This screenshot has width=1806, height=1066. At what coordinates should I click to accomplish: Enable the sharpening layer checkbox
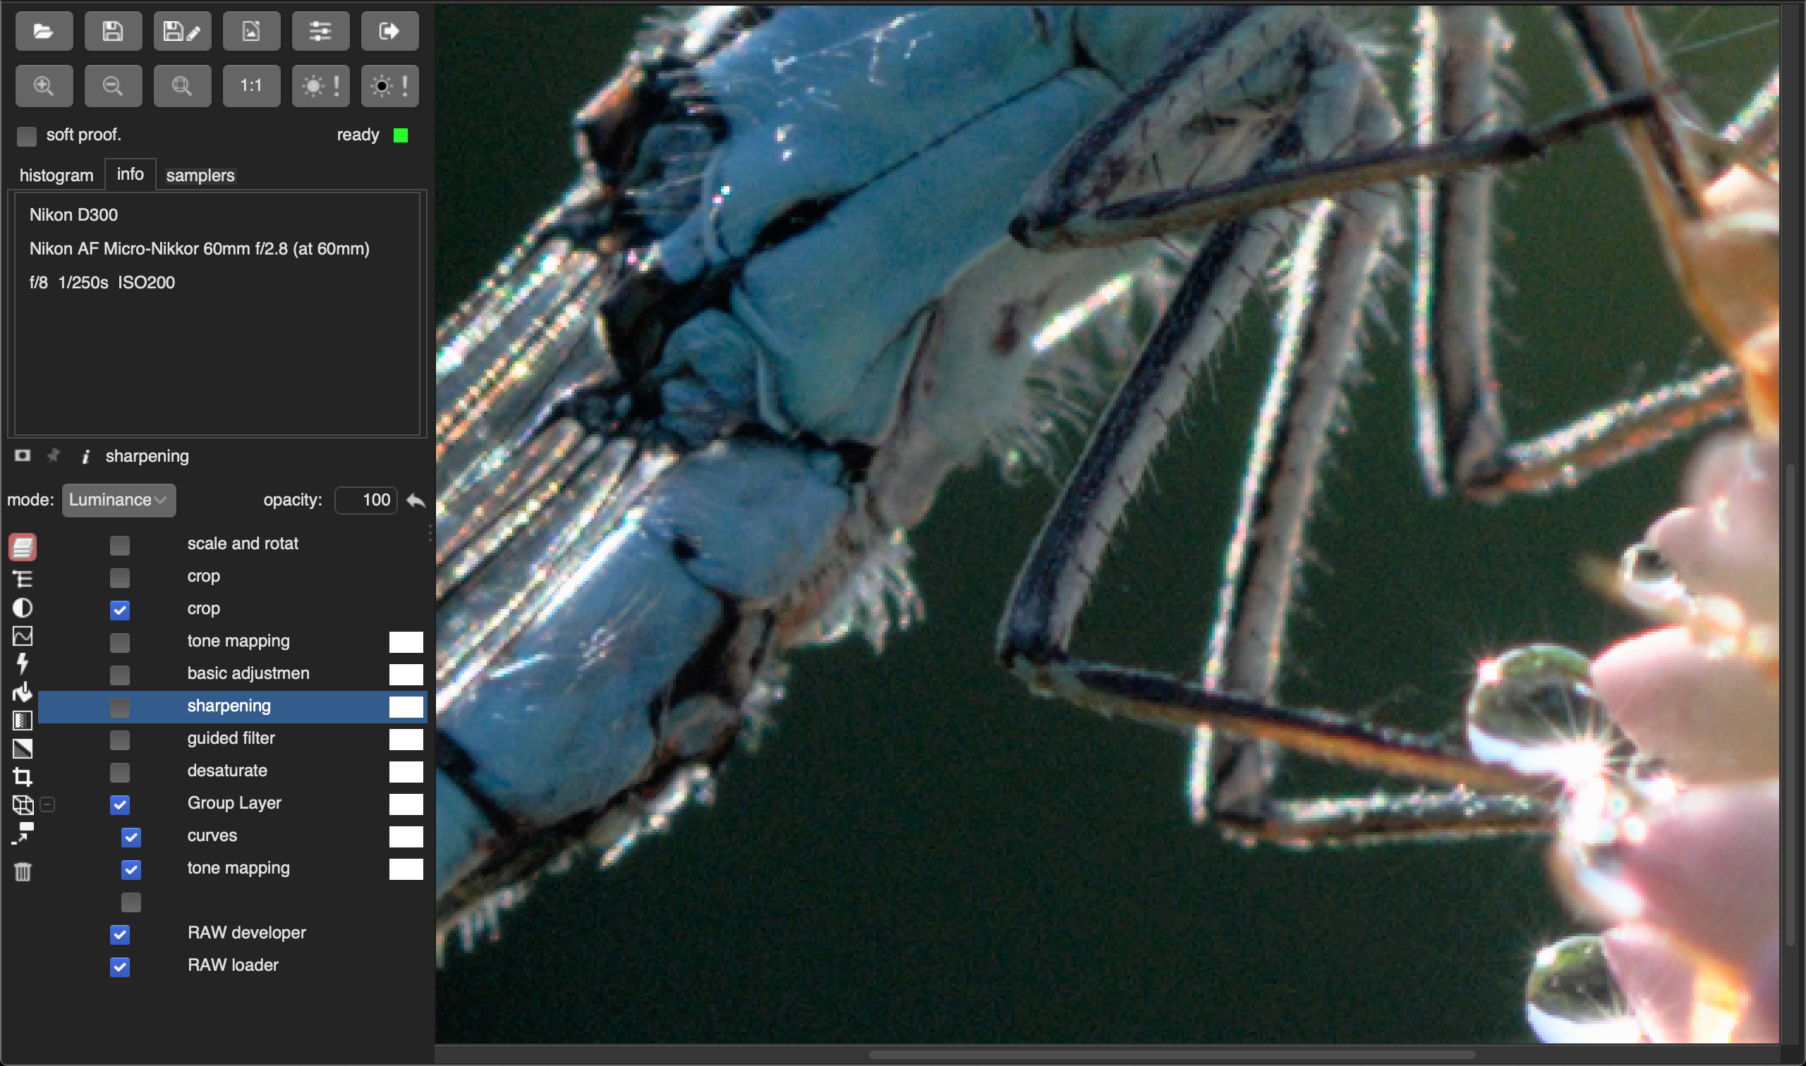click(120, 708)
